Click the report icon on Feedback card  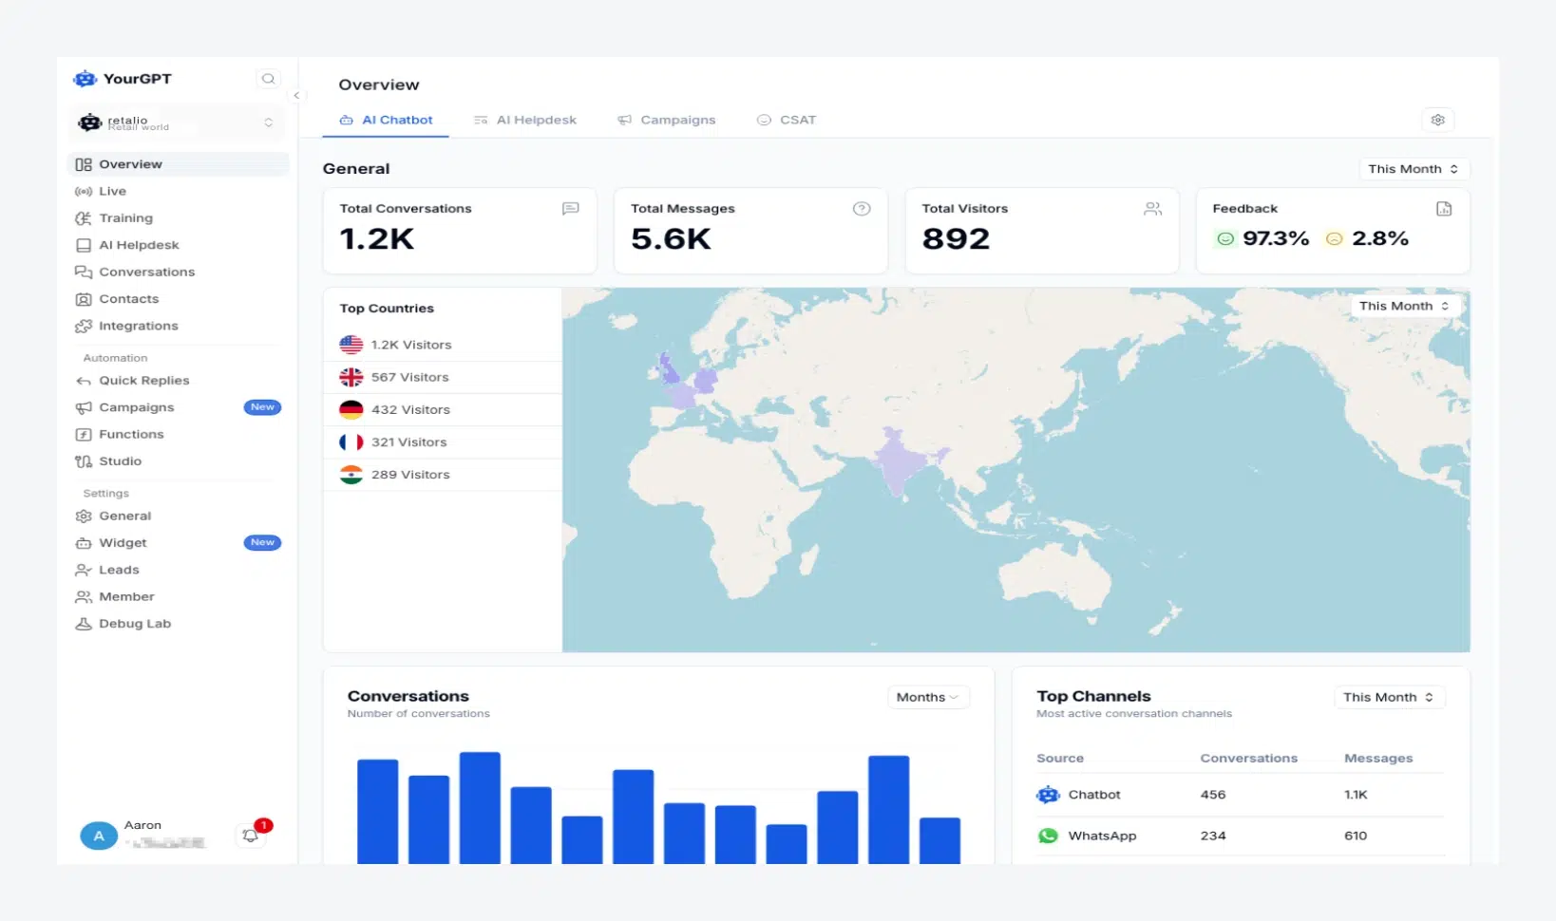point(1444,209)
